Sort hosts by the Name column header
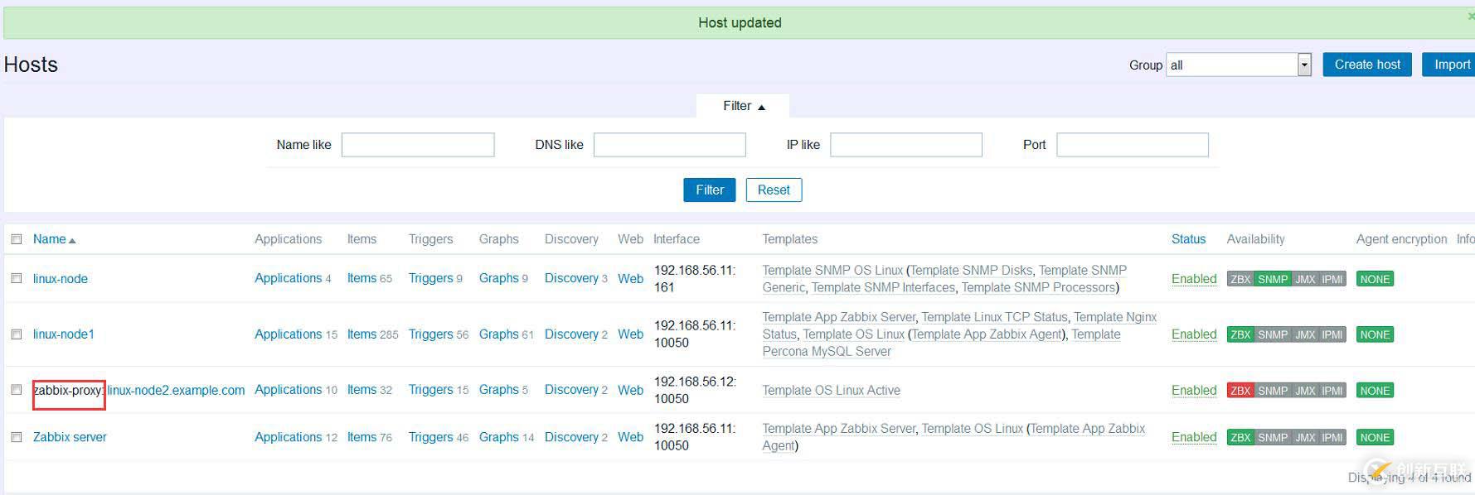The width and height of the screenshot is (1475, 495). click(54, 239)
